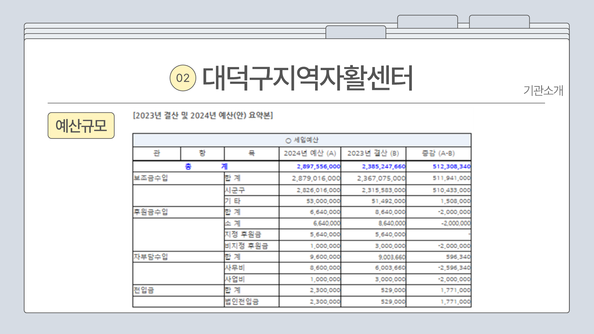
Task: Click the 1,508,000 cell
Action: tap(456, 201)
